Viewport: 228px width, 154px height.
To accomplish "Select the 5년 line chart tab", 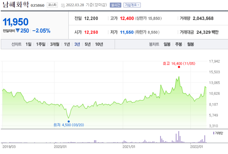I will (88, 44).
